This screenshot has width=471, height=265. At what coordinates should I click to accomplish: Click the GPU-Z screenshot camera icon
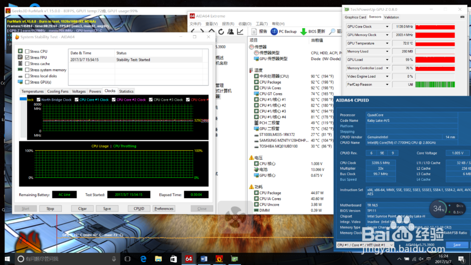(x=463, y=17)
